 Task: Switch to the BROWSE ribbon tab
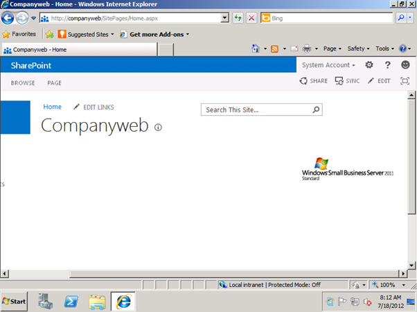coord(23,83)
